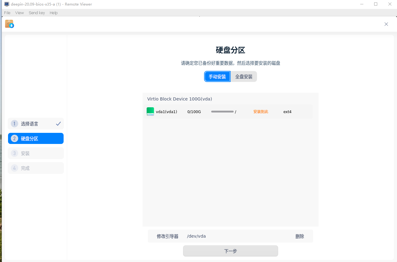Click the step 2 number circle
This screenshot has width=397, height=262.
14,138
